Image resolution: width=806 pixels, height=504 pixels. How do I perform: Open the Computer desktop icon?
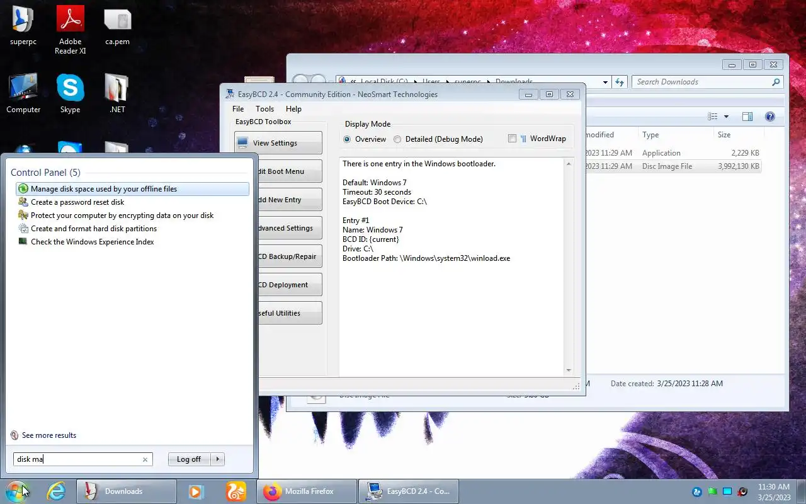pyautogui.click(x=23, y=93)
